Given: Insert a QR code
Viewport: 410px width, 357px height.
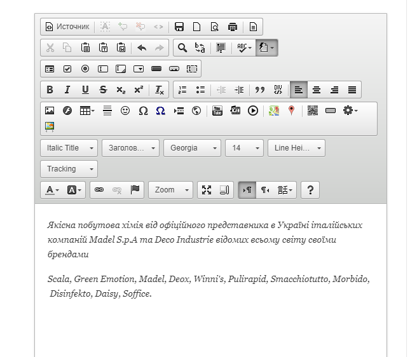Looking at the screenshot, I should [x=313, y=111].
